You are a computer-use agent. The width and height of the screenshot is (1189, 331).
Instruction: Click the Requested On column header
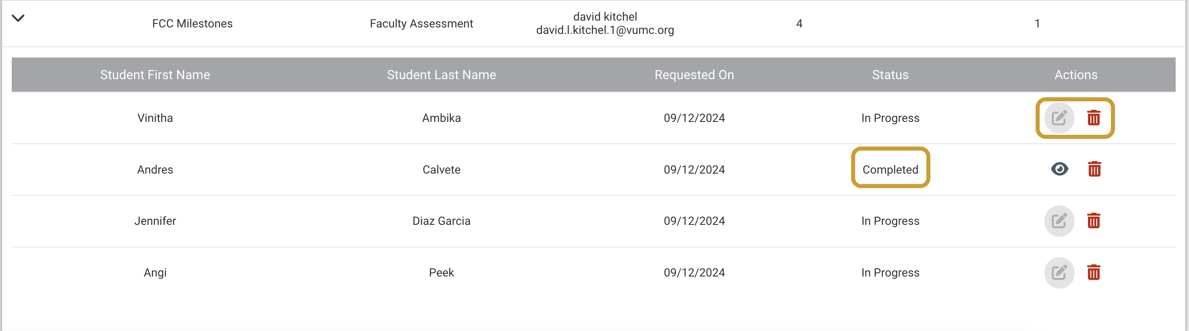coord(694,75)
